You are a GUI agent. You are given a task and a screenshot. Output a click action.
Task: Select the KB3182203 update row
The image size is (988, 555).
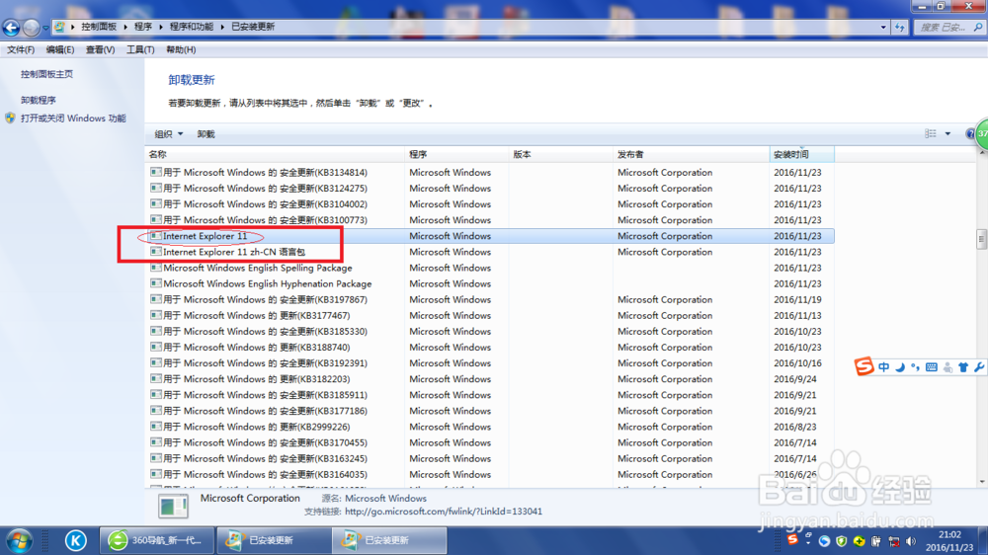pyautogui.click(x=490, y=379)
